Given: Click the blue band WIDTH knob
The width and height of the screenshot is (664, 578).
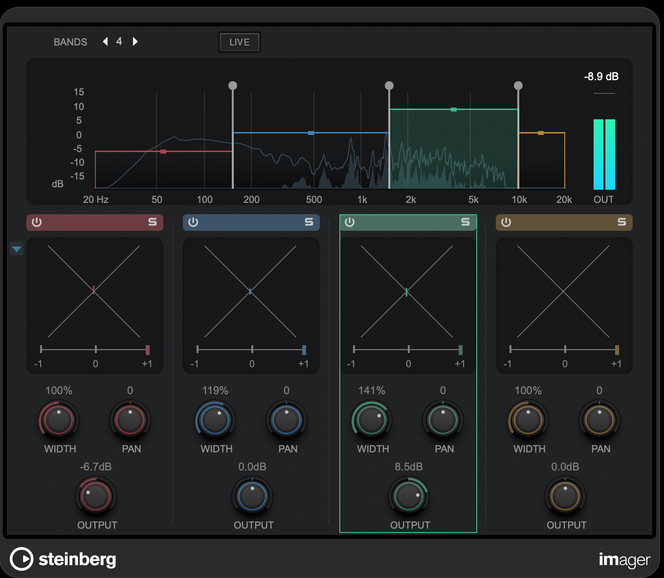Looking at the screenshot, I should [x=215, y=420].
